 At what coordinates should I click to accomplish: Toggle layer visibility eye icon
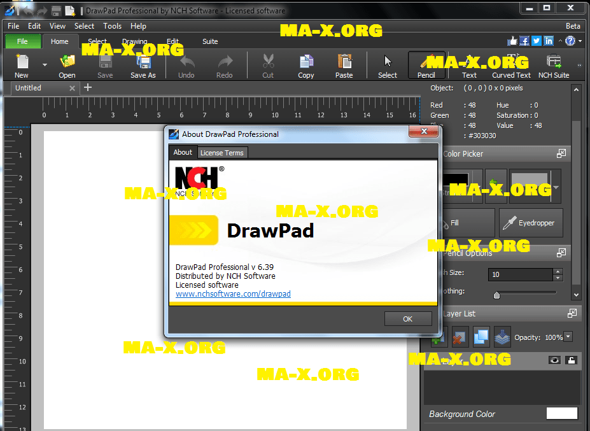554,360
